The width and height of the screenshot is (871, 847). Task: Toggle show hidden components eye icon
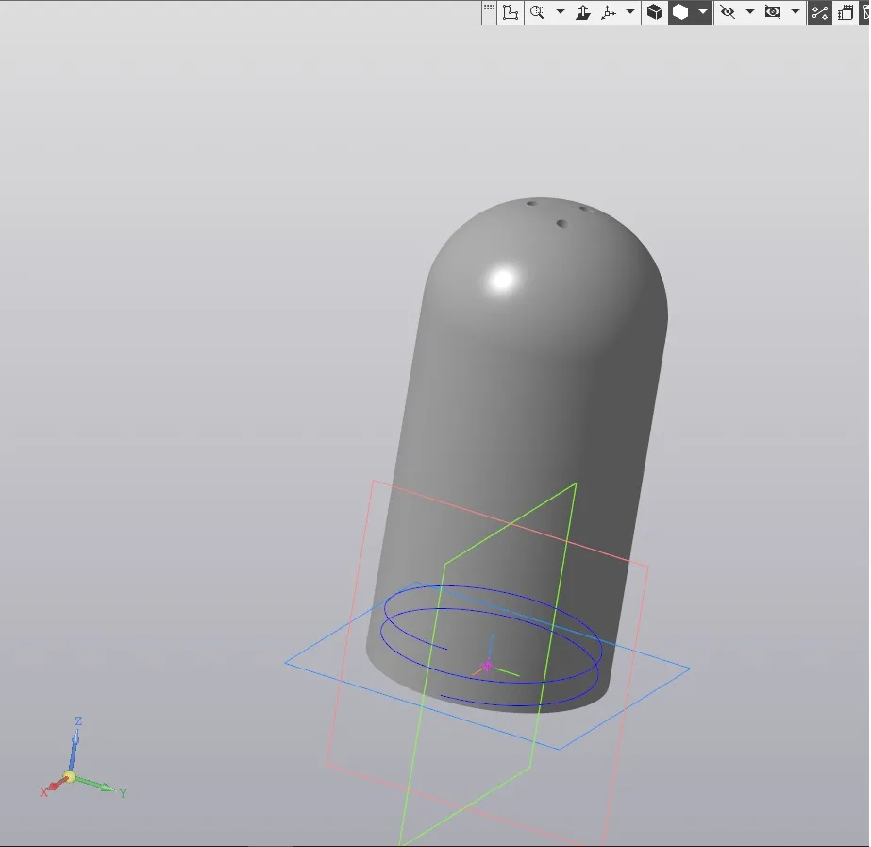pyautogui.click(x=773, y=12)
